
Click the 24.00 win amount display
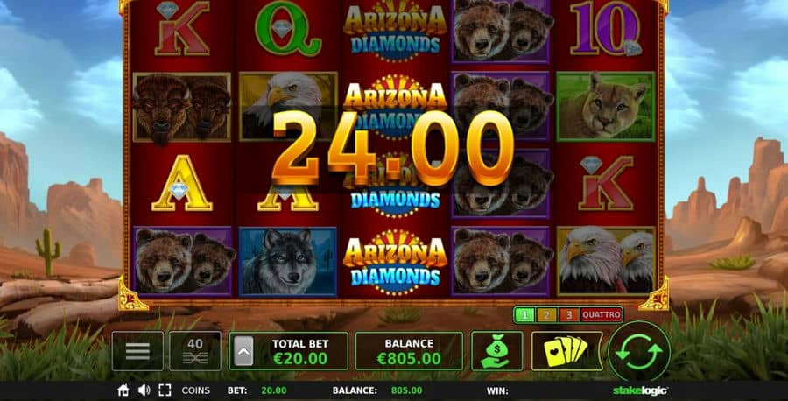tap(392, 149)
